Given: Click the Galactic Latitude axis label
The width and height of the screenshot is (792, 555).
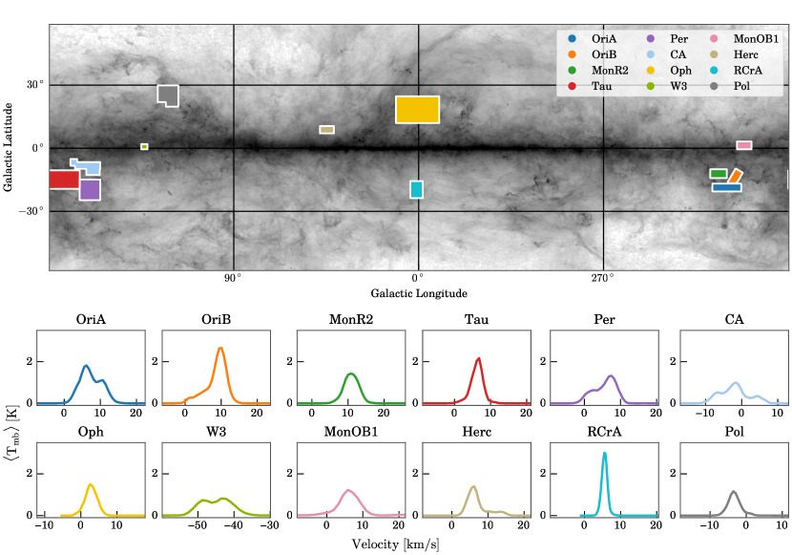Looking at the screenshot, I should tap(8, 147).
